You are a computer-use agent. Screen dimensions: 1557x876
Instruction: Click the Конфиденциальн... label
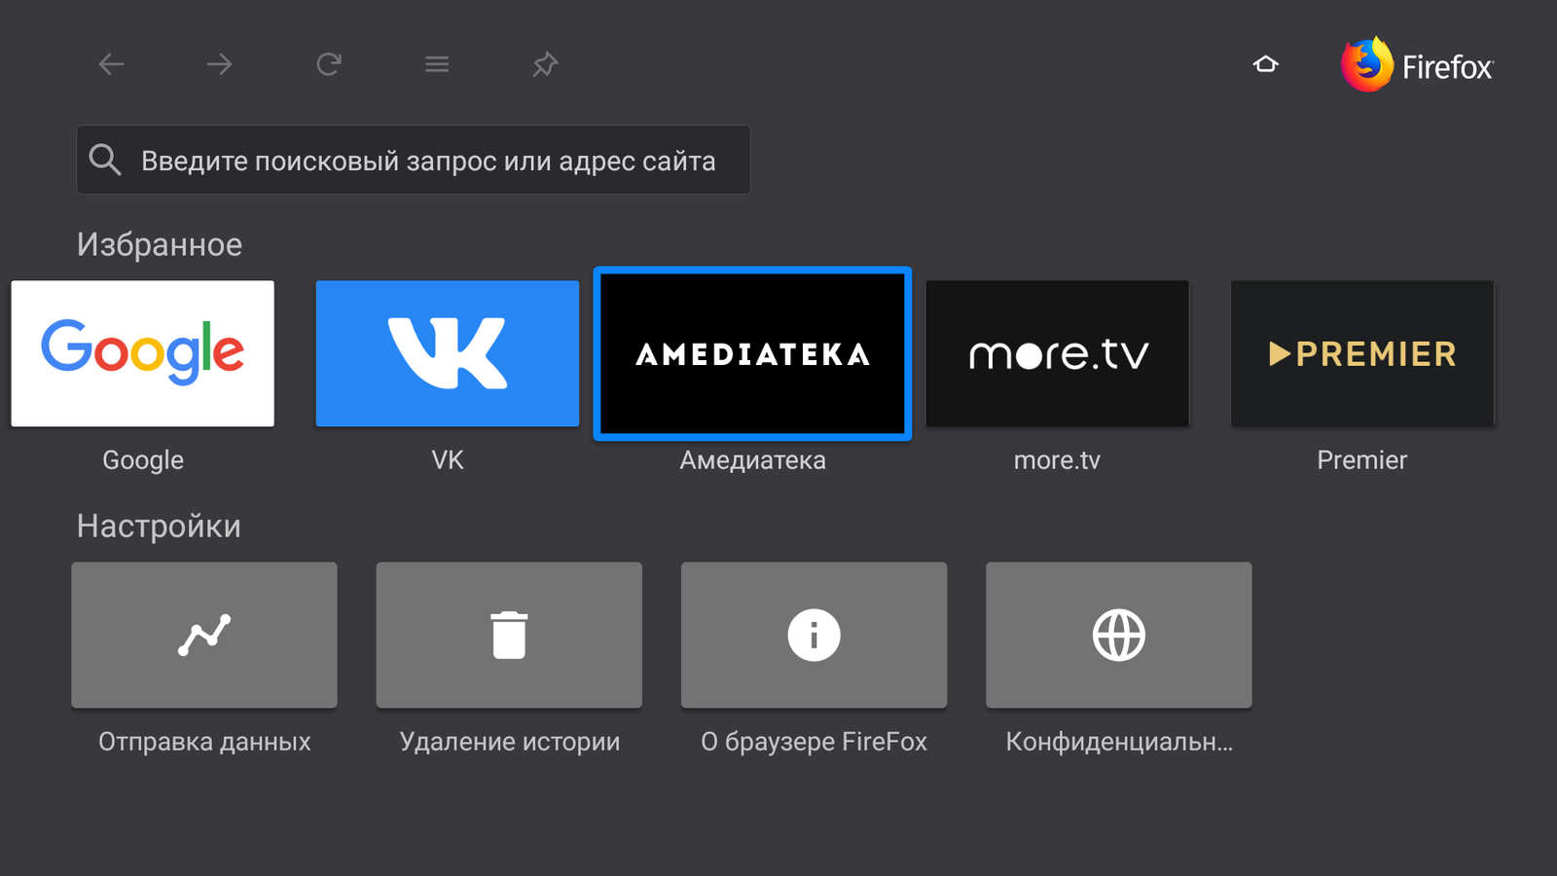(1119, 742)
